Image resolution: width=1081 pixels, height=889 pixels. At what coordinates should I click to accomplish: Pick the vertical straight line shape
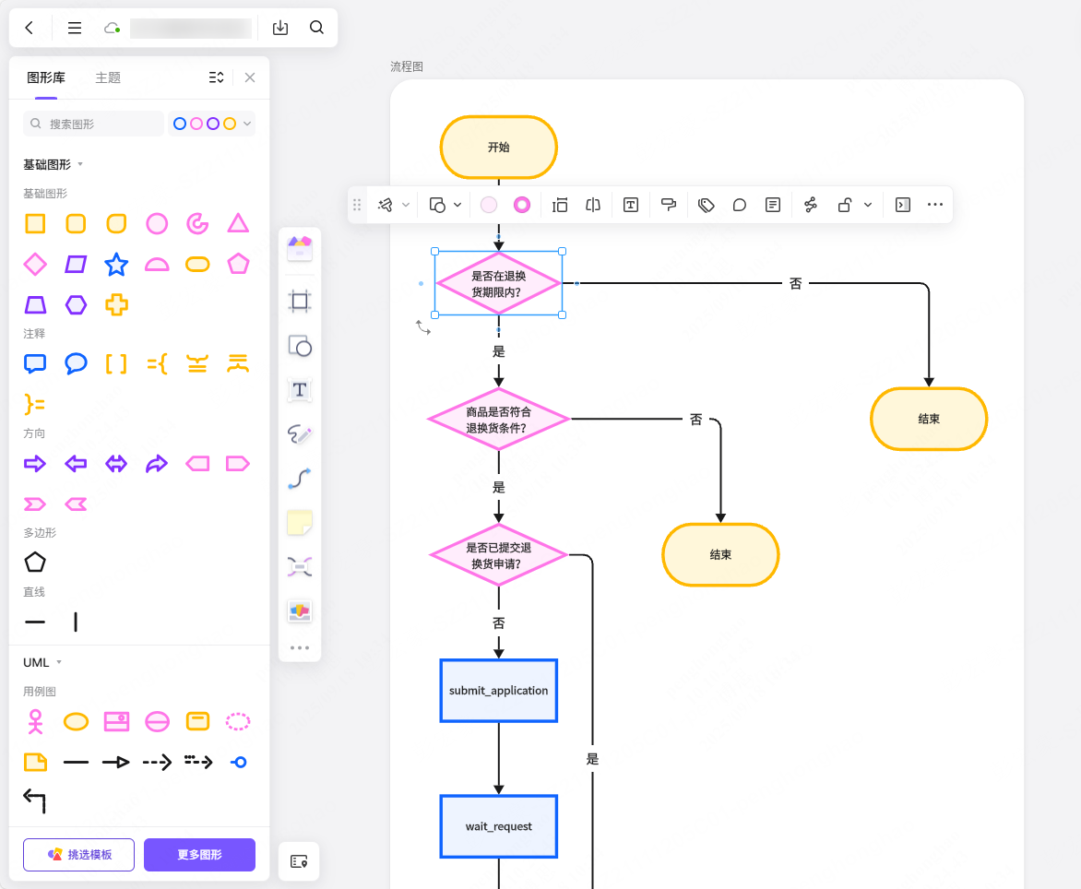pyautogui.click(x=76, y=622)
